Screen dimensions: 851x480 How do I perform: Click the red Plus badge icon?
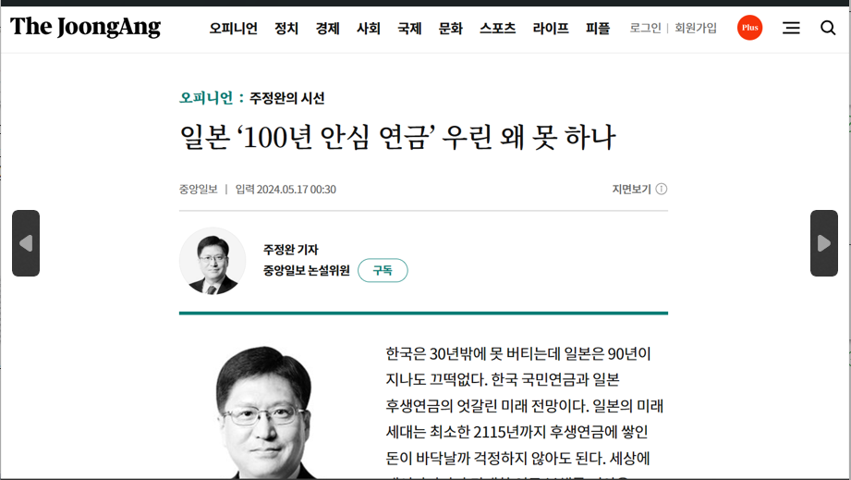749,28
